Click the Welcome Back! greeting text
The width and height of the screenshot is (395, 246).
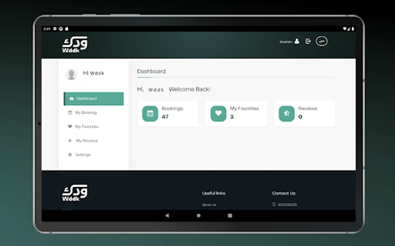pos(190,89)
